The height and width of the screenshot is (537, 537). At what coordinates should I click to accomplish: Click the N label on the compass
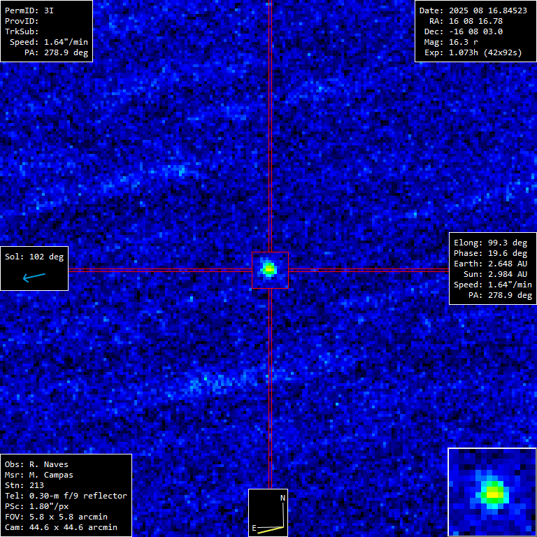coord(283,498)
